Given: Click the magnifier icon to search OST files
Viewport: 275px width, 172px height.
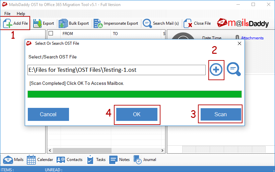Looking at the screenshot, I should pos(234,69).
